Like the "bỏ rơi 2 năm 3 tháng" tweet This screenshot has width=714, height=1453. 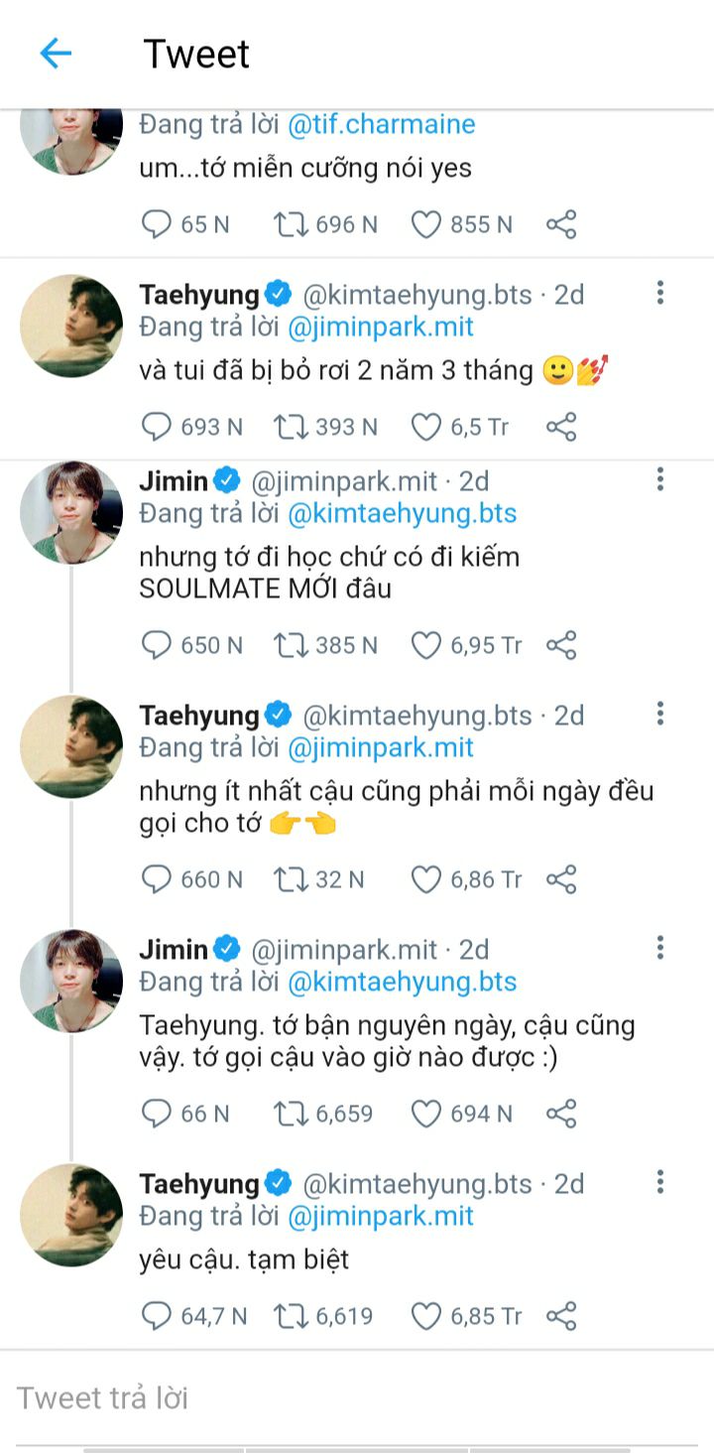pos(426,427)
